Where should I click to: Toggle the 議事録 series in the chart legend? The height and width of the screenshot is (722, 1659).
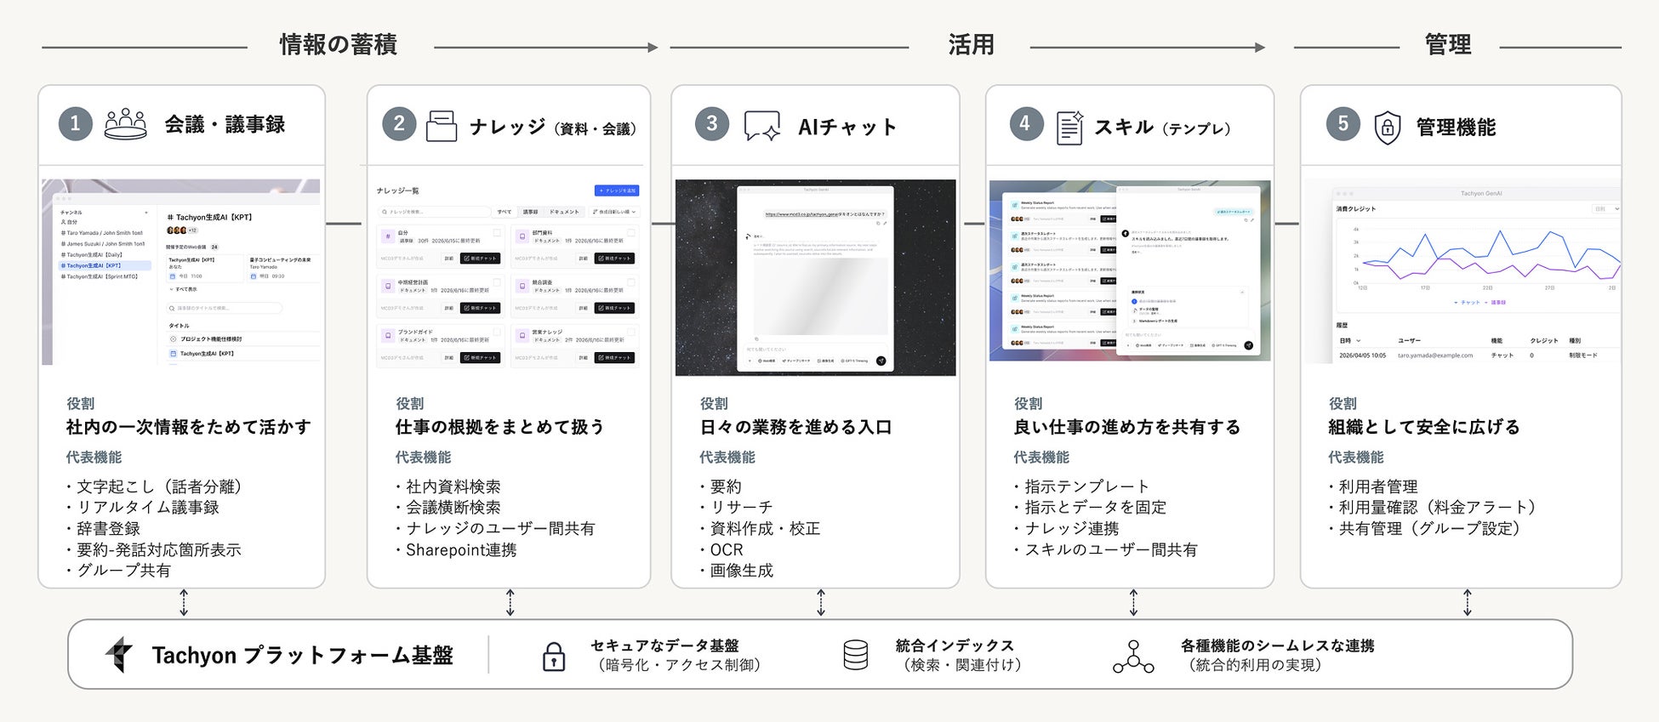click(1496, 303)
